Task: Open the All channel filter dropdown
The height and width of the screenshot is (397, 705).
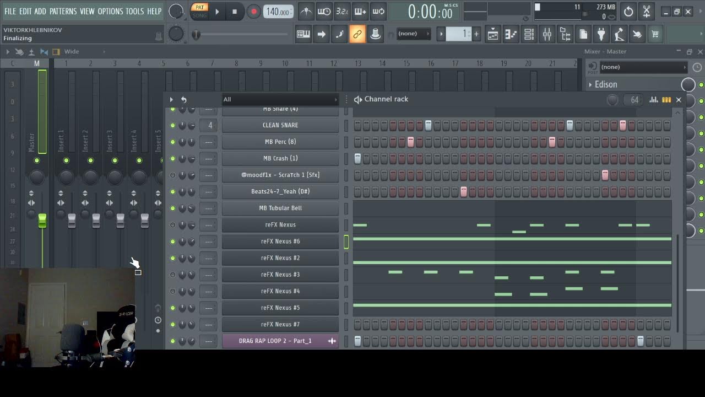Action: point(280,100)
